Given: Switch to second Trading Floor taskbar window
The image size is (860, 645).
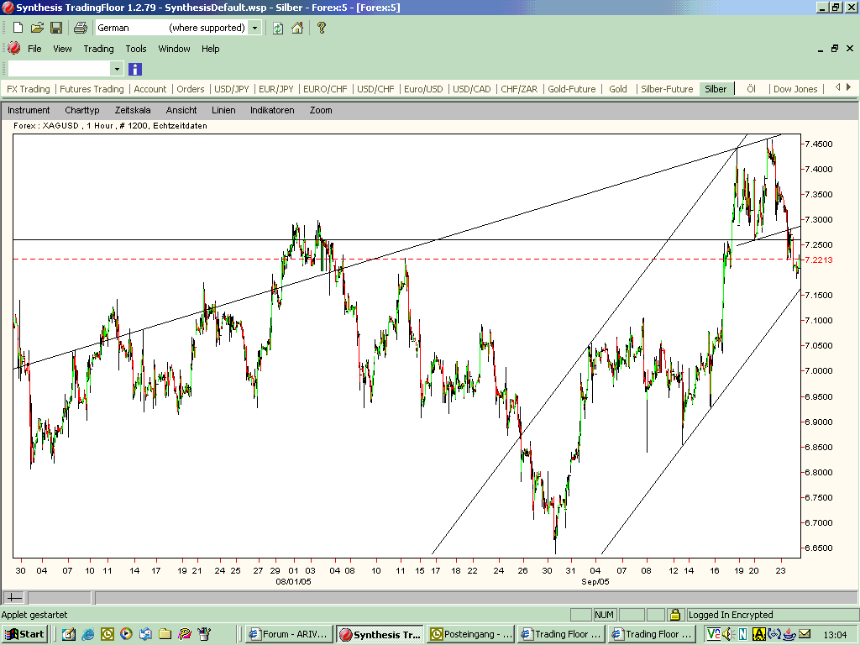Looking at the screenshot, I should pyautogui.click(x=652, y=634).
